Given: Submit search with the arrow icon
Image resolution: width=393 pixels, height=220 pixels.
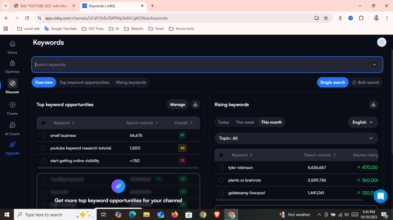Looking at the screenshot, I should pyautogui.click(x=374, y=65).
